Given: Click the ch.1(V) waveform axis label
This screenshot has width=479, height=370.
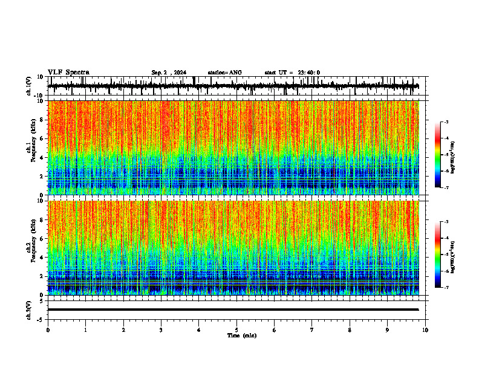Looking at the screenshot, I should [x=29, y=86].
